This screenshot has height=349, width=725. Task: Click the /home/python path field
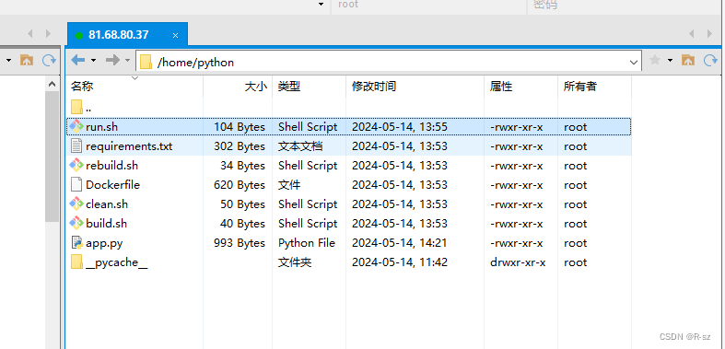(389, 62)
